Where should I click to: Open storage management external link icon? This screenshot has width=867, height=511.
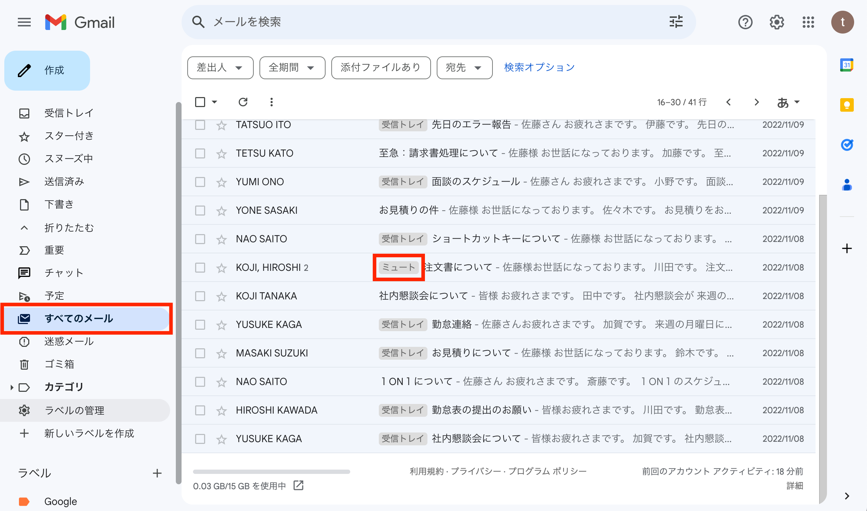tap(298, 485)
